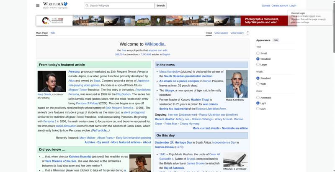Click the Log in link
The image size is (335, 172).
[293, 5]
